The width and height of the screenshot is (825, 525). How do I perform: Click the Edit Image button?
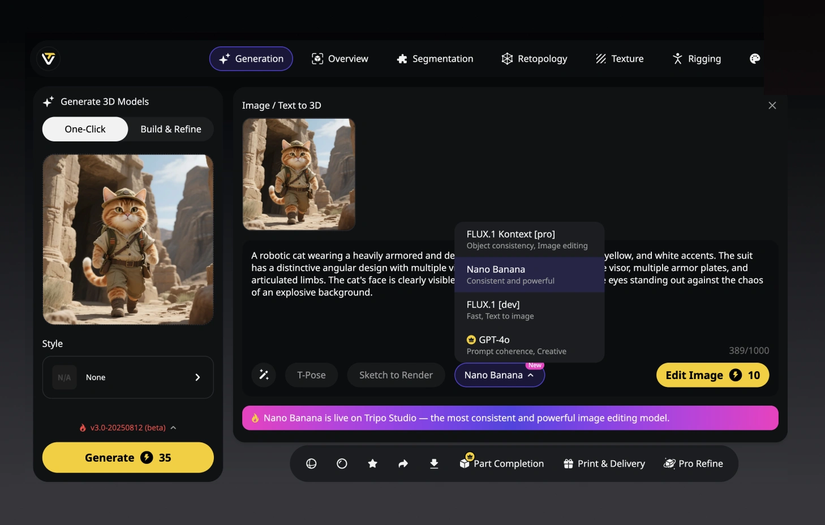(x=712, y=375)
